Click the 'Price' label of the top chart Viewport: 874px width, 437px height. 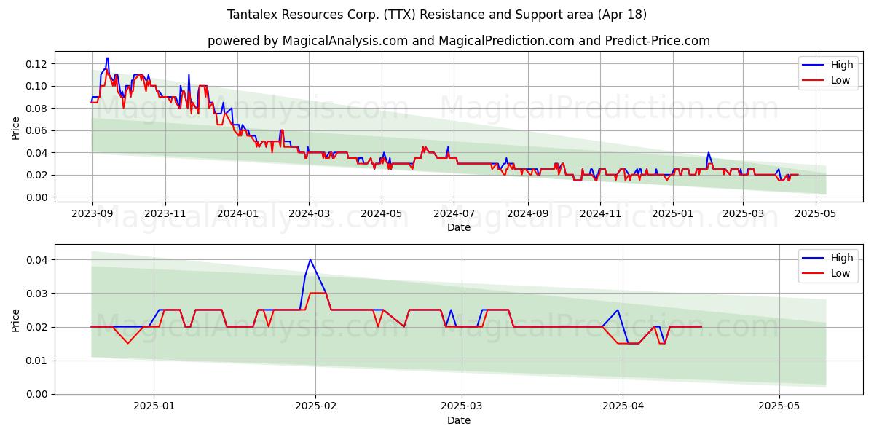point(16,128)
